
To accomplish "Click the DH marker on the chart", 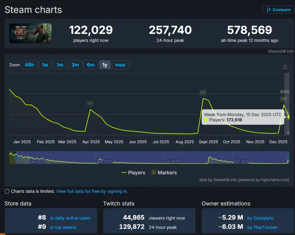I will 90,103.
